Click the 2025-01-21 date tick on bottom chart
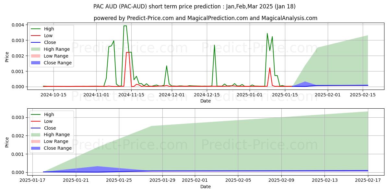The image size is (389, 194). pos(76,180)
